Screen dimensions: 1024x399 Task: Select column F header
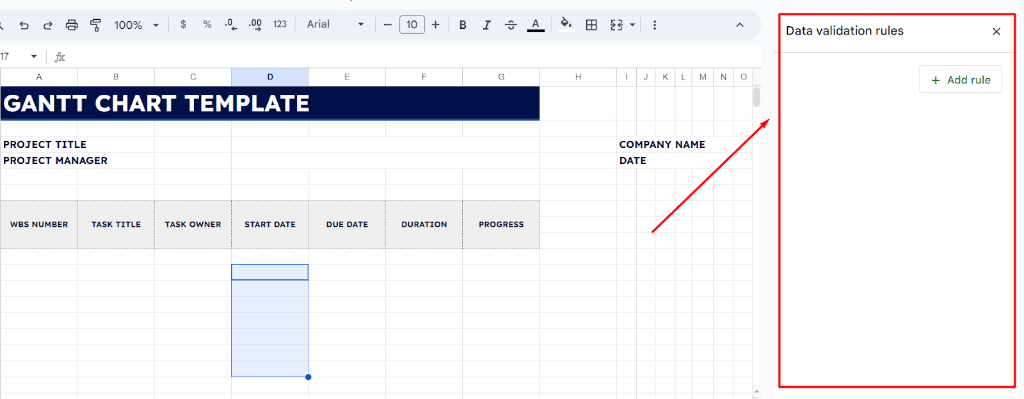tap(424, 77)
